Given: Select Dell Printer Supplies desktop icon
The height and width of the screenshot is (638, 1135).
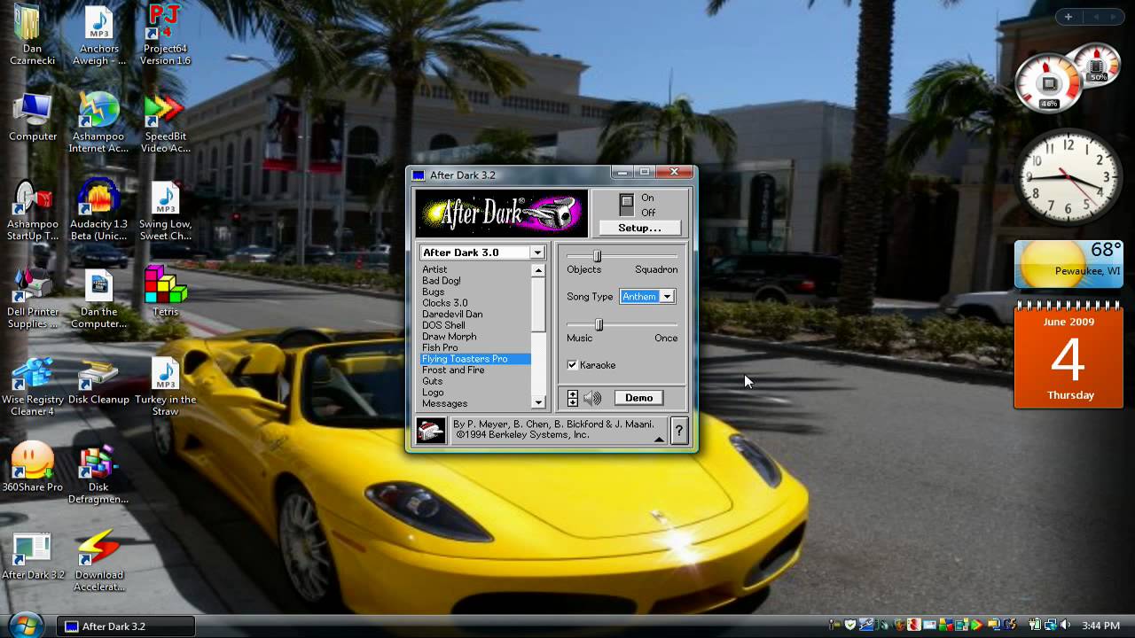Looking at the screenshot, I should 32,298.
